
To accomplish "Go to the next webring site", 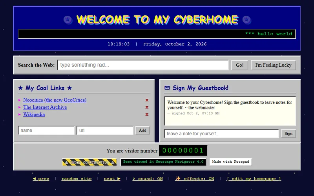I will 112,179.
